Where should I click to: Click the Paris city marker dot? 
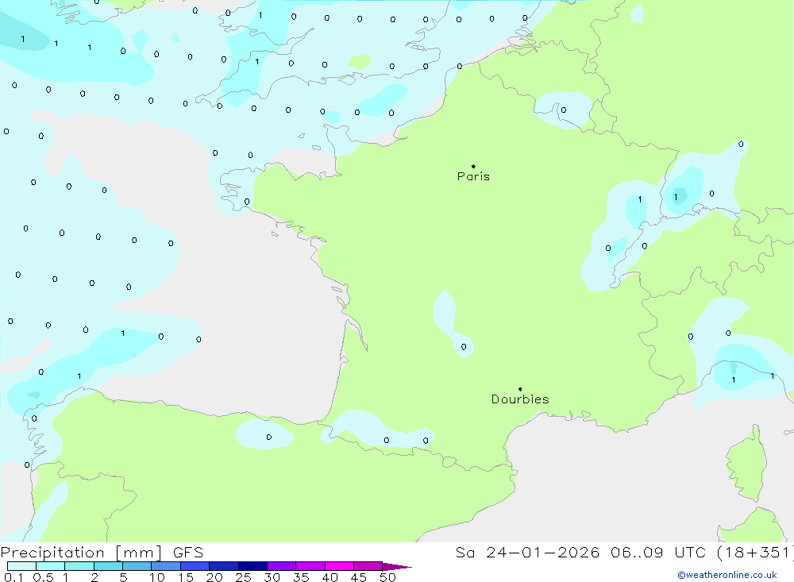tap(473, 166)
